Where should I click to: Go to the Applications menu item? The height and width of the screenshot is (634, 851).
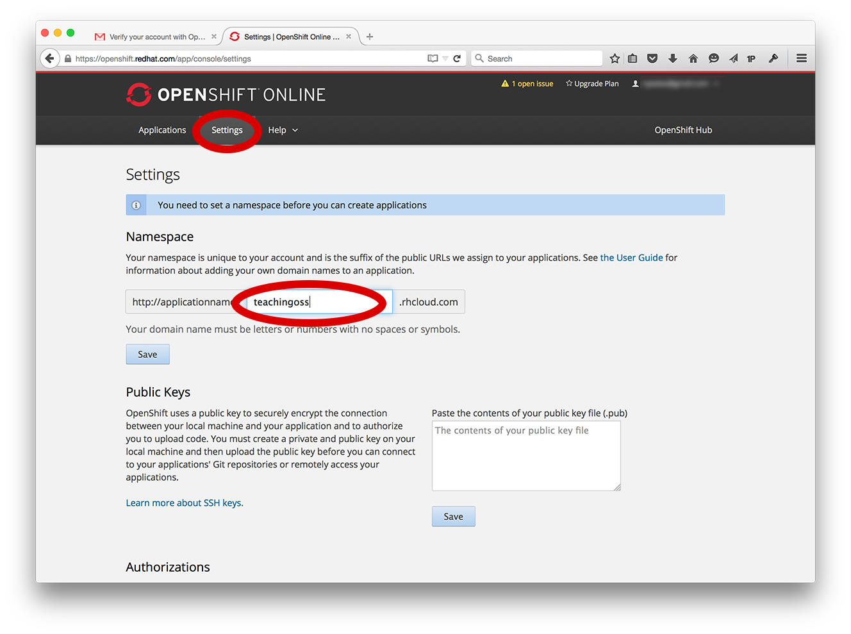162,130
